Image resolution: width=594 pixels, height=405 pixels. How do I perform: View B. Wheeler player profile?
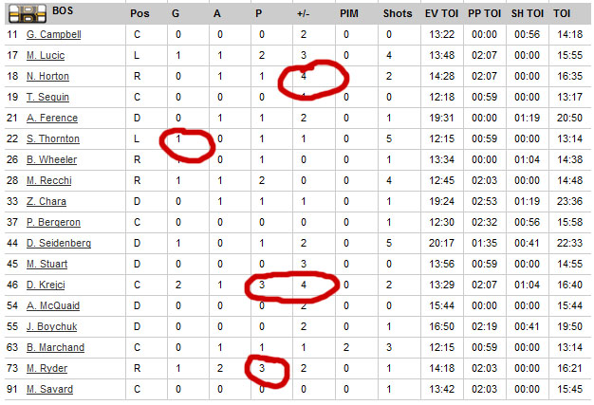[51, 159]
